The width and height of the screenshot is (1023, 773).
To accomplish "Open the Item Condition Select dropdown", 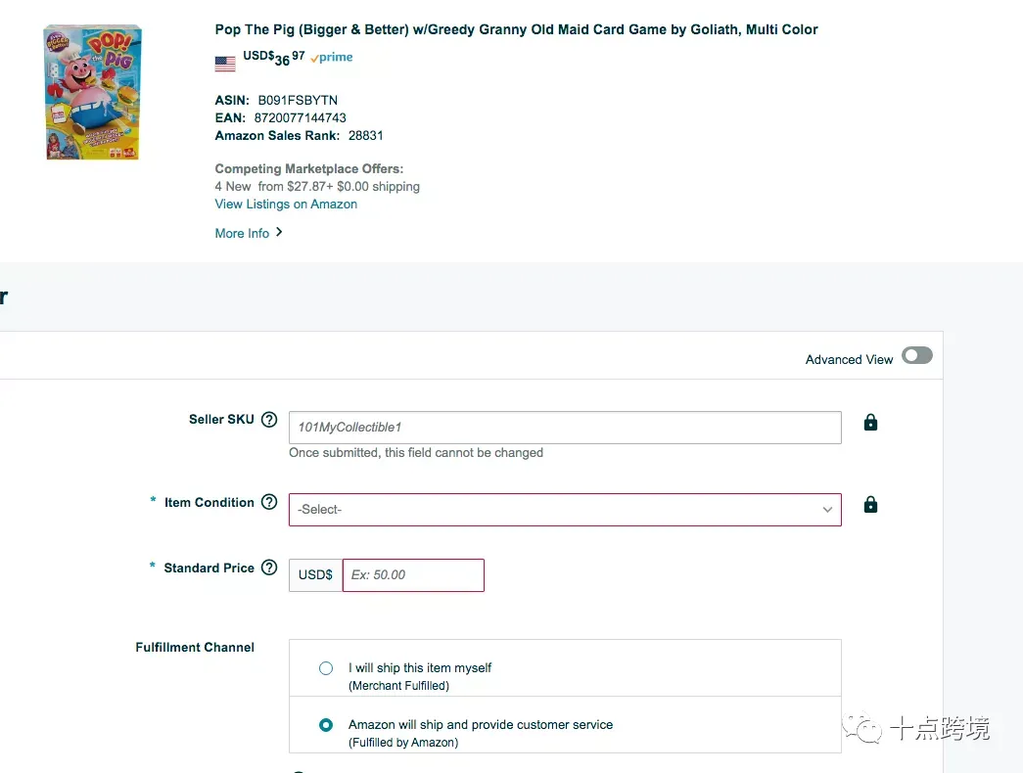I will pos(565,510).
